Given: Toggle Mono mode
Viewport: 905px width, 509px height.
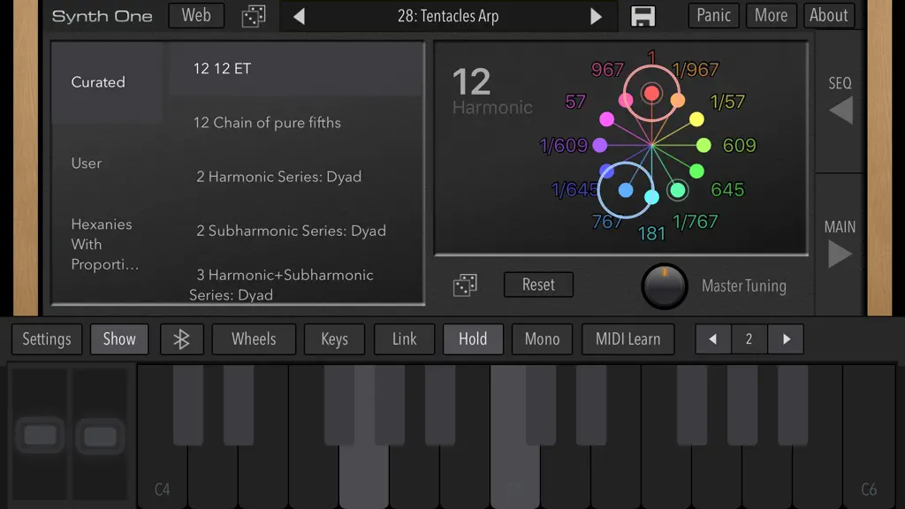Looking at the screenshot, I should [x=542, y=339].
